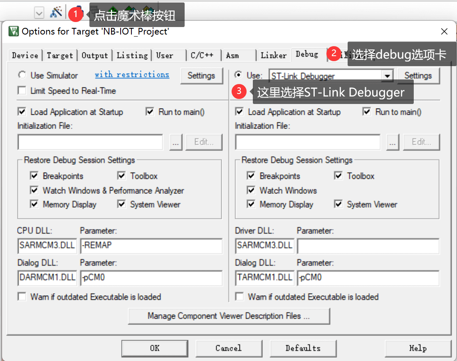Viewport: 457px width, 361px height.
Task: Browse for simulator initialization file with '...' button
Action: [175, 142]
